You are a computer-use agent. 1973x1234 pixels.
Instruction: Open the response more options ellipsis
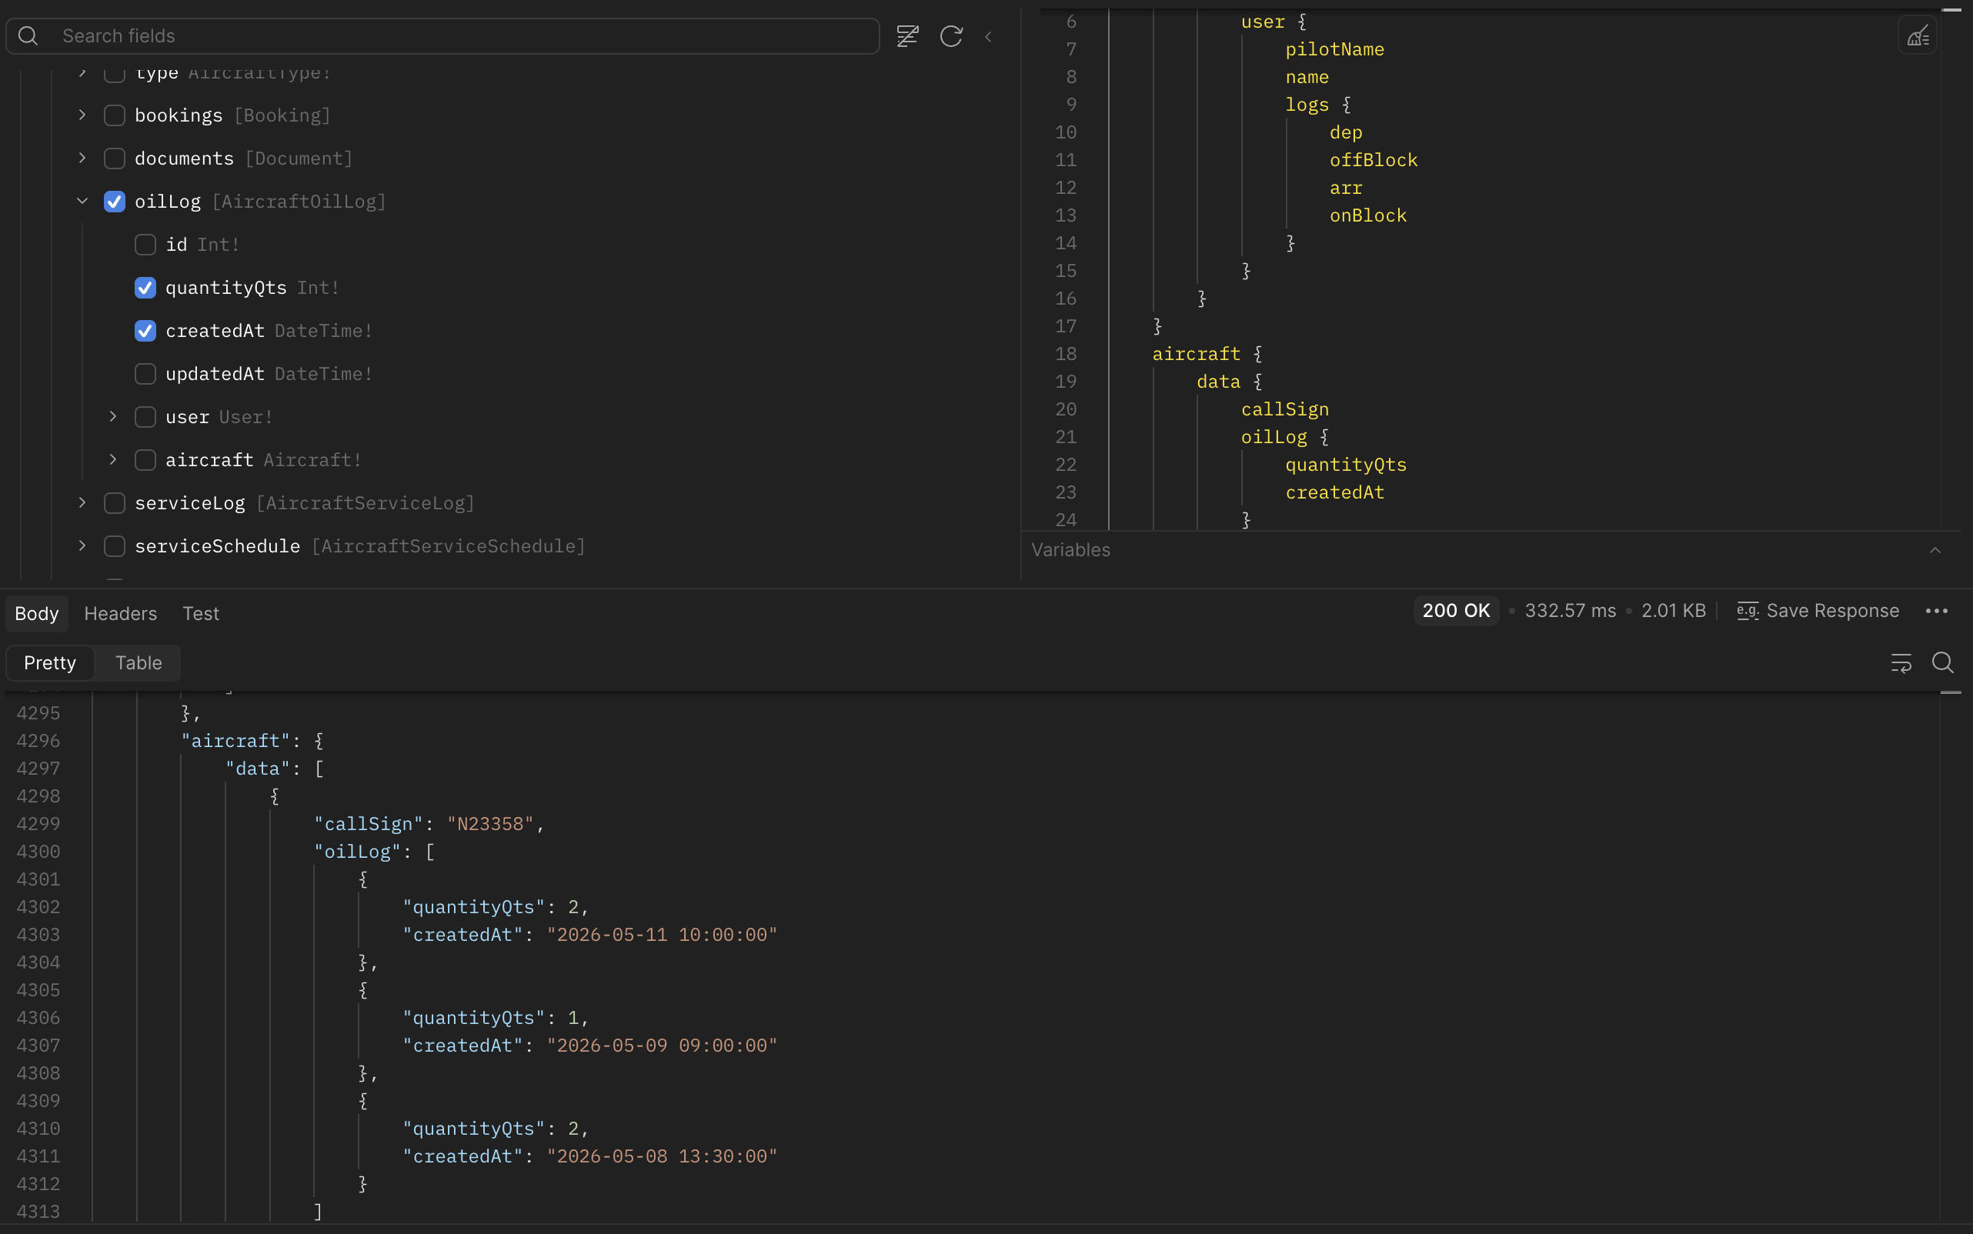click(1936, 611)
